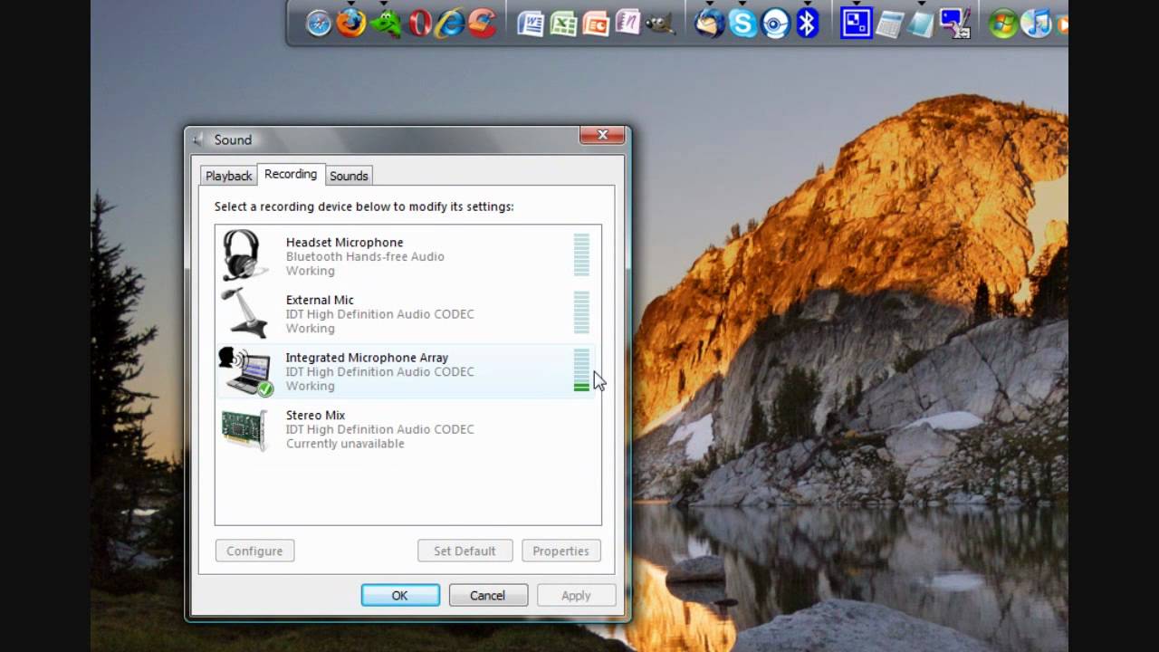
Task: Launch PowerPoint from the dock
Action: point(596,24)
